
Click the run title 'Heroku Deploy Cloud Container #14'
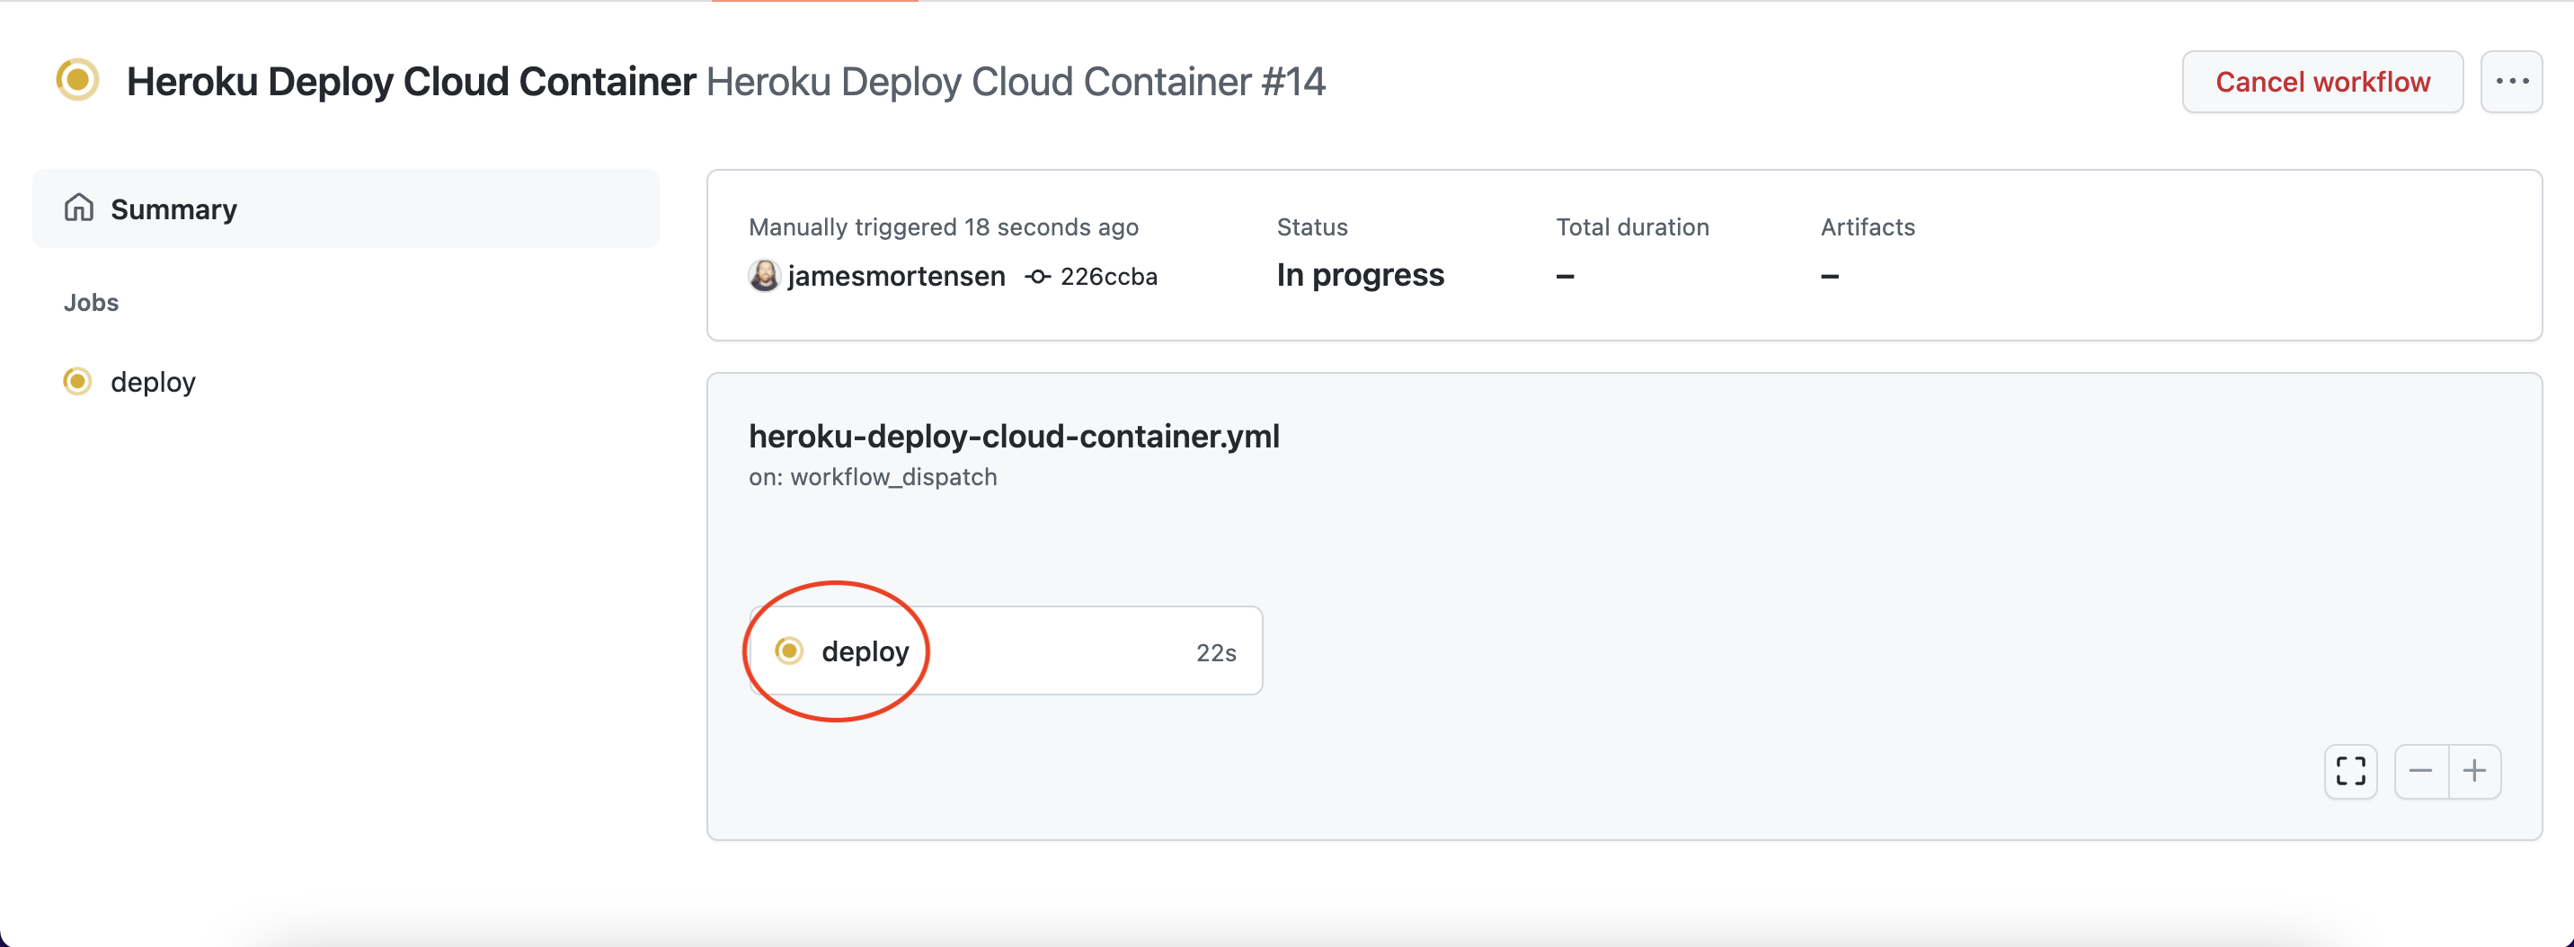click(1016, 82)
